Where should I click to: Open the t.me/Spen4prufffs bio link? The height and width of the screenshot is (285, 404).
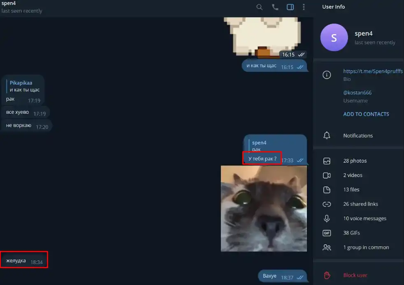click(x=373, y=71)
